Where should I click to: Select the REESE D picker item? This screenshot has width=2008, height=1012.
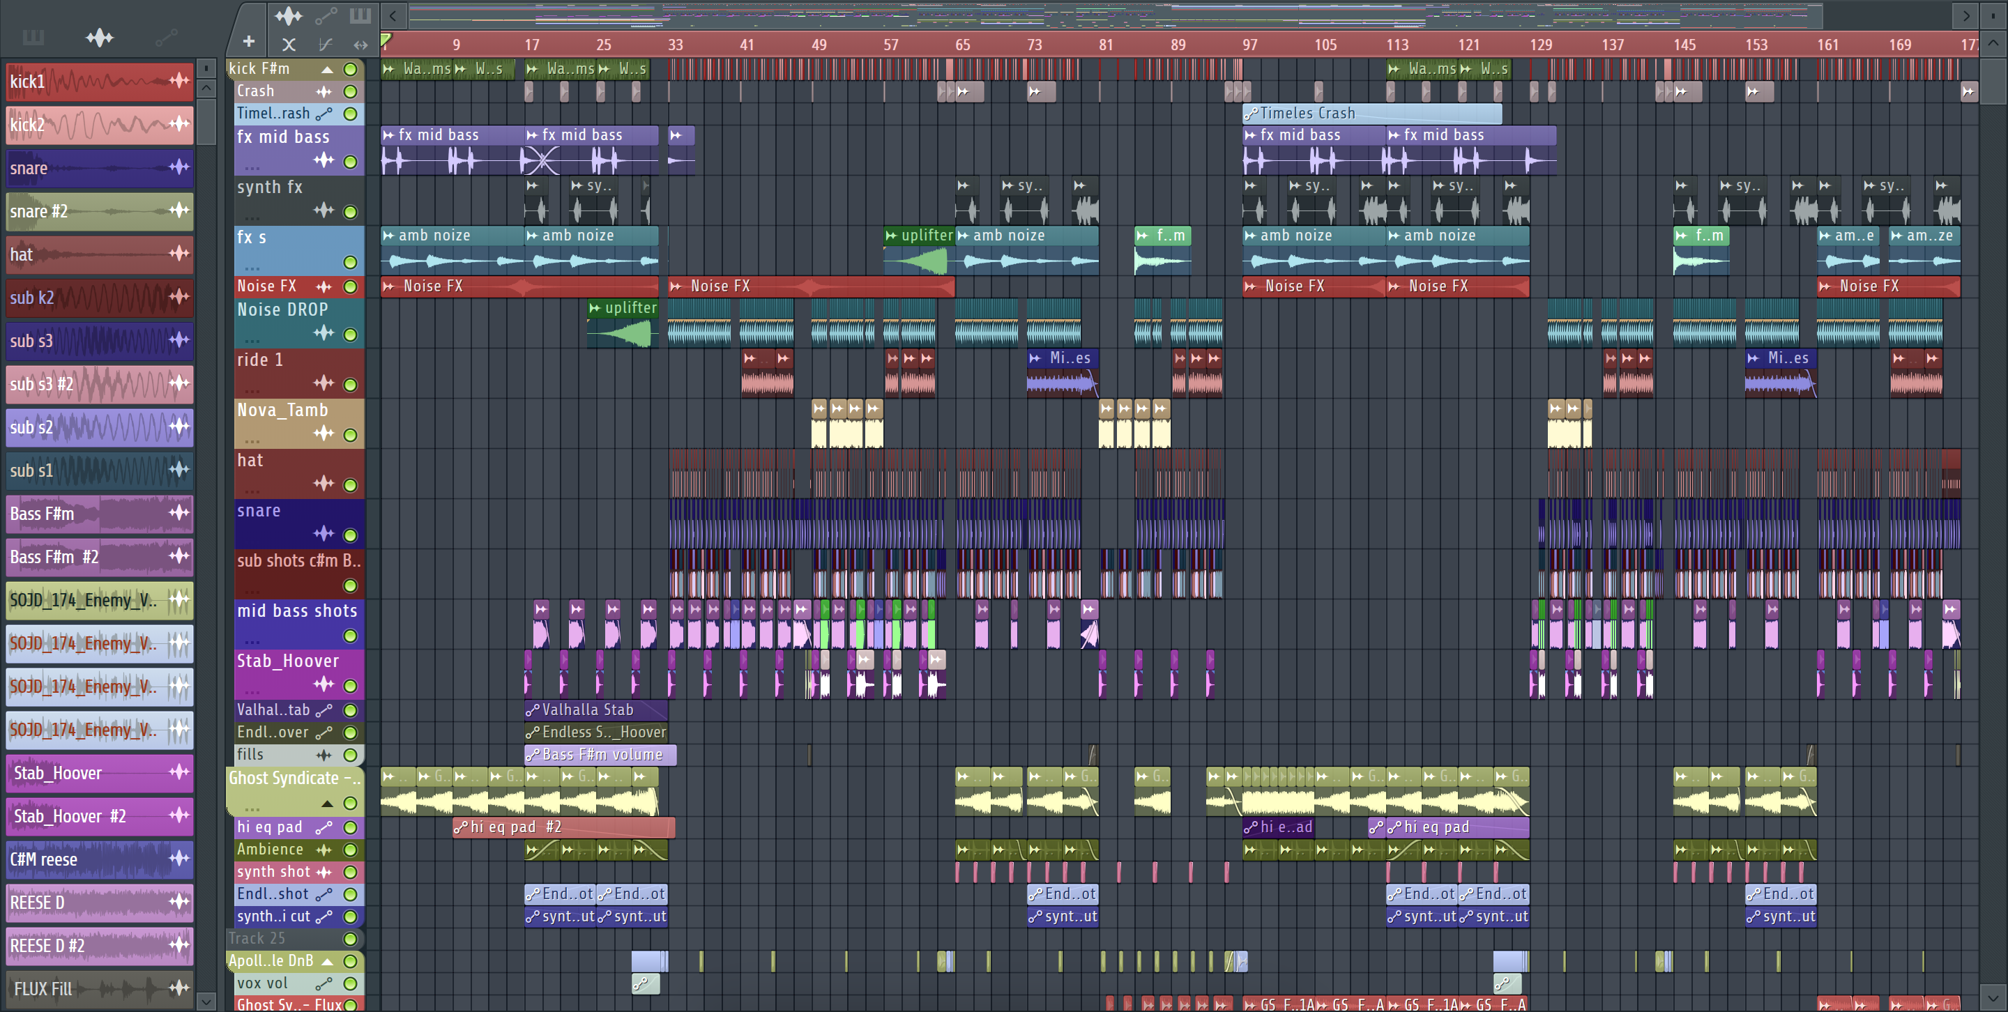pos(99,902)
